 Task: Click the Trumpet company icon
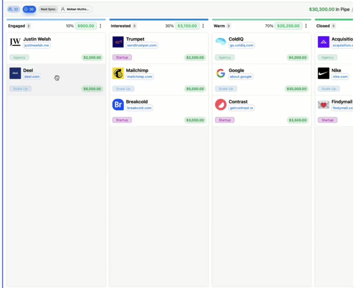pyautogui.click(x=118, y=42)
